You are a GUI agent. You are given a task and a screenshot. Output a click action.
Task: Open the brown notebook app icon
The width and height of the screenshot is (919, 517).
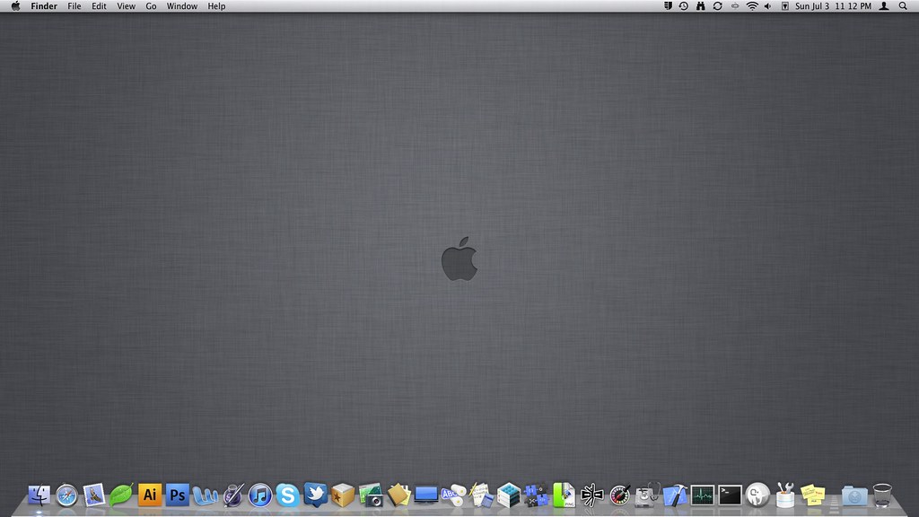point(398,495)
